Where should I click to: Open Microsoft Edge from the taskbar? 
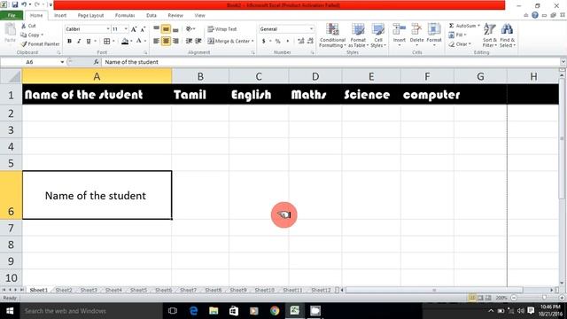pos(193,311)
